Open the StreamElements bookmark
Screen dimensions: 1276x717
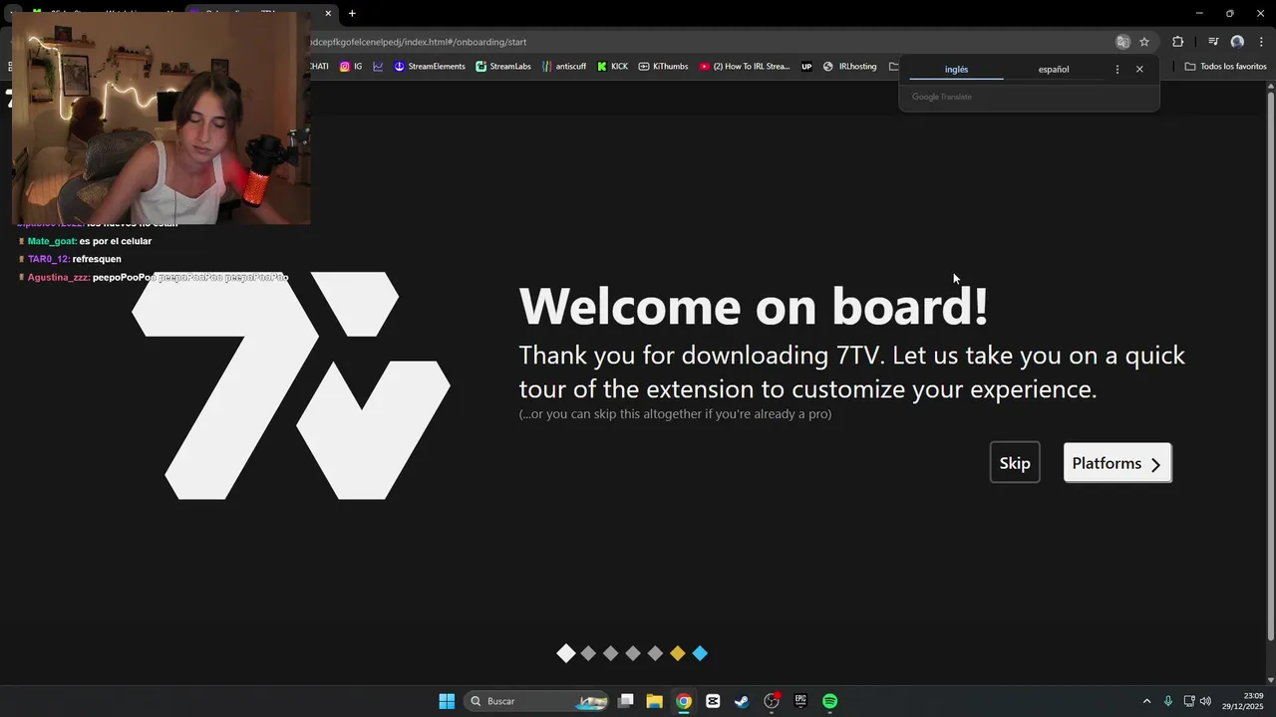click(x=430, y=67)
